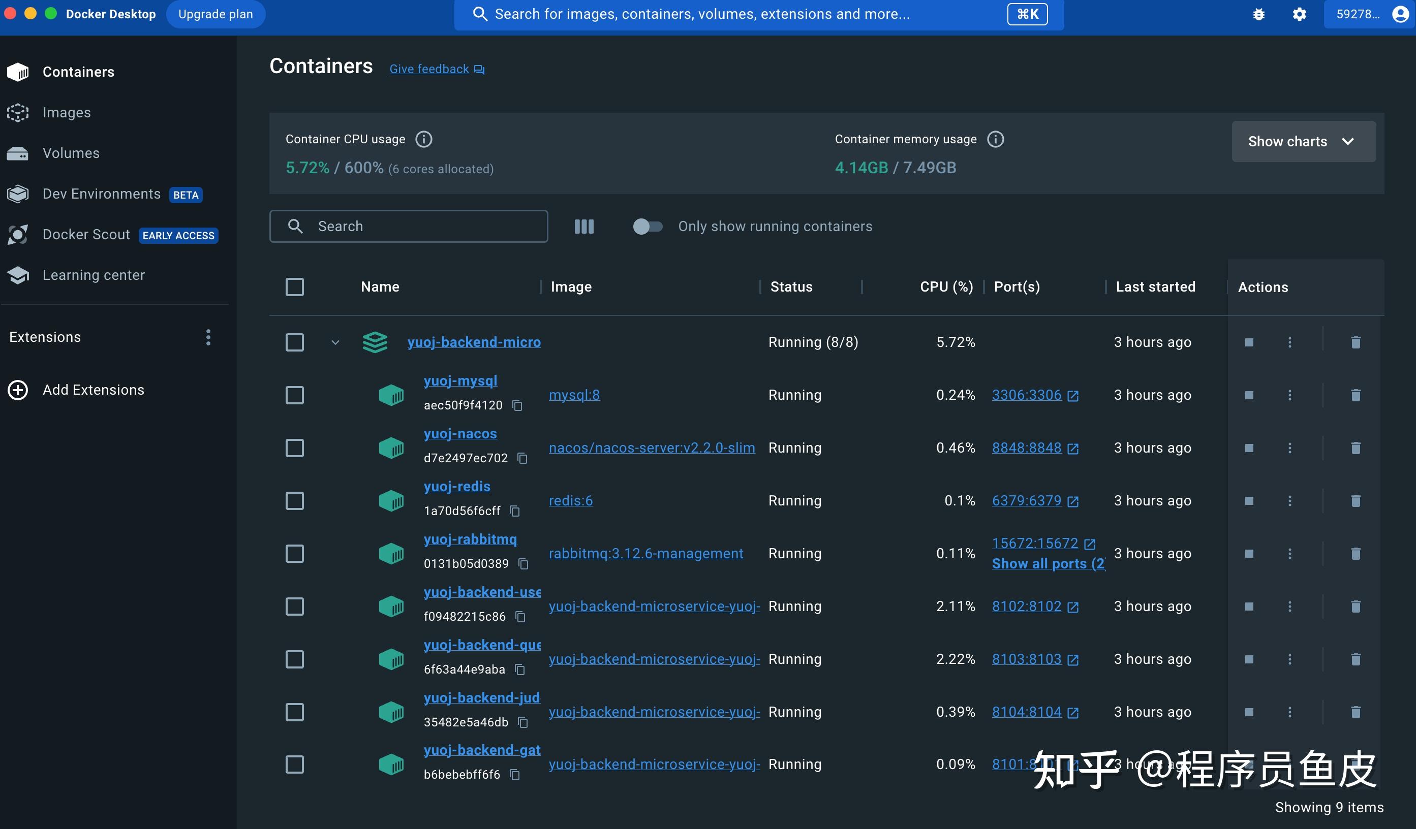
Task: Delete the yuoj-nacos container
Action: tap(1356, 448)
